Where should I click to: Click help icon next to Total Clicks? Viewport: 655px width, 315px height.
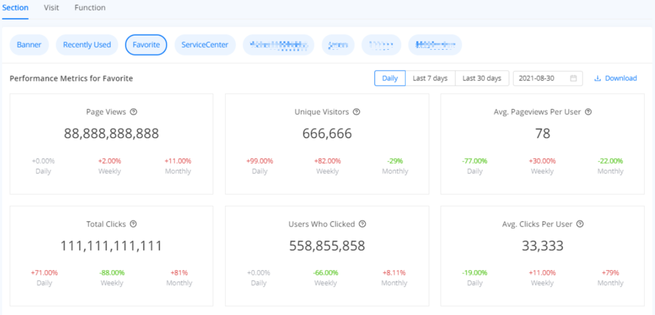pyautogui.click(x=133, y=224)
